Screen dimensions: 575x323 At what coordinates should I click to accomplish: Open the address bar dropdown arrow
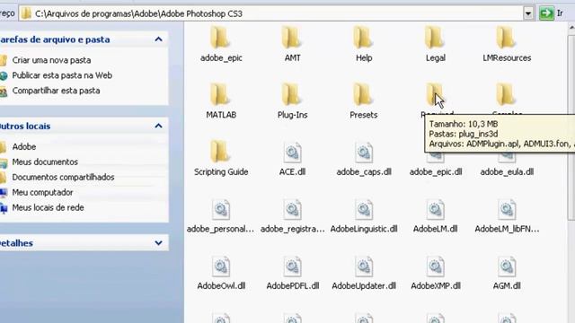pyautogui.click(x=528, y=14)
